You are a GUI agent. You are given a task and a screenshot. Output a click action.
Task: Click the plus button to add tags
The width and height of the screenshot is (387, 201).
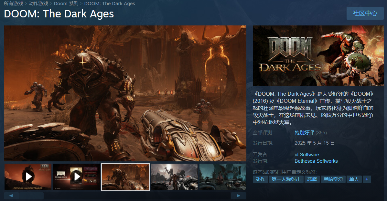(x=367, y=179)
